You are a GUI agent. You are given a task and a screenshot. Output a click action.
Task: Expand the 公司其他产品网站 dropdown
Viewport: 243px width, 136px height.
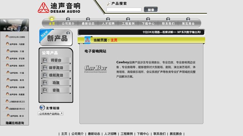click(50, 114)
